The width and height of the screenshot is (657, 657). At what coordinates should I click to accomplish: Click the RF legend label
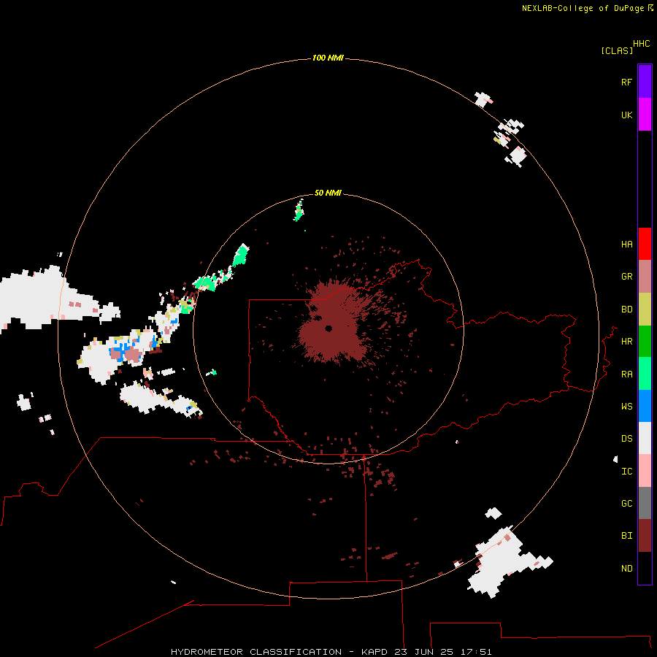point(626,82)
